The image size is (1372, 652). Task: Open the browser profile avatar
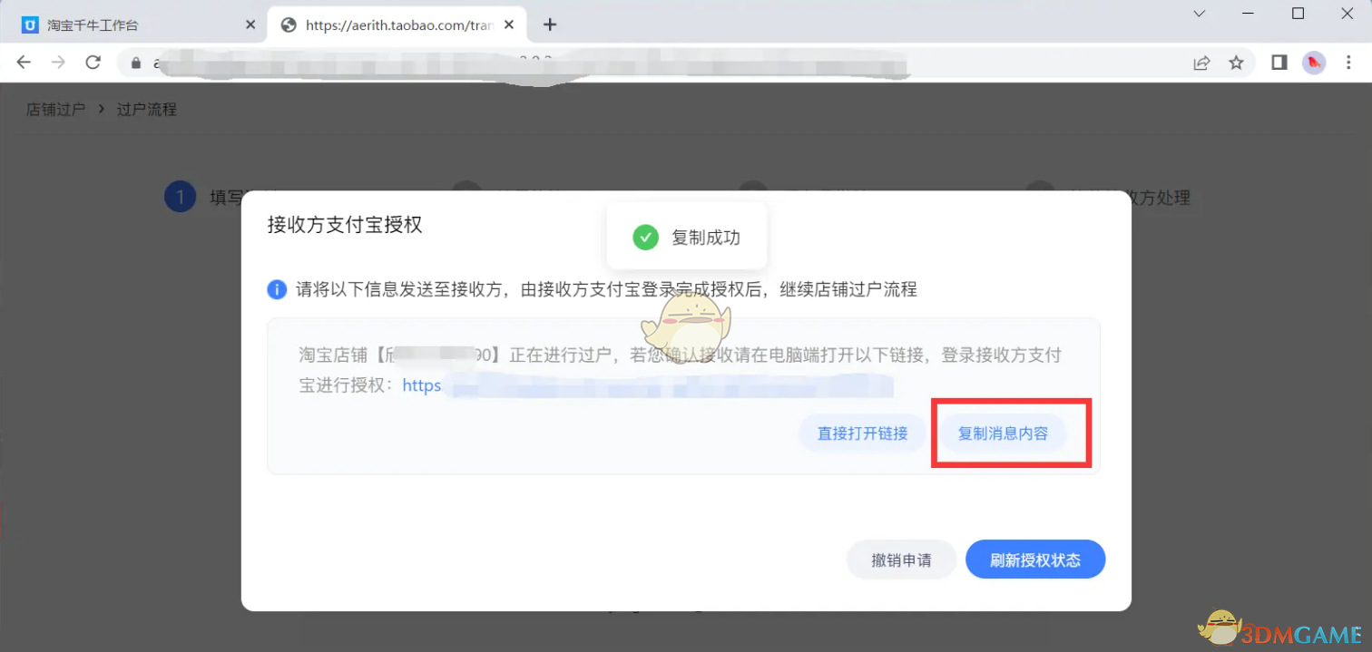click(x=1314, y=63)
